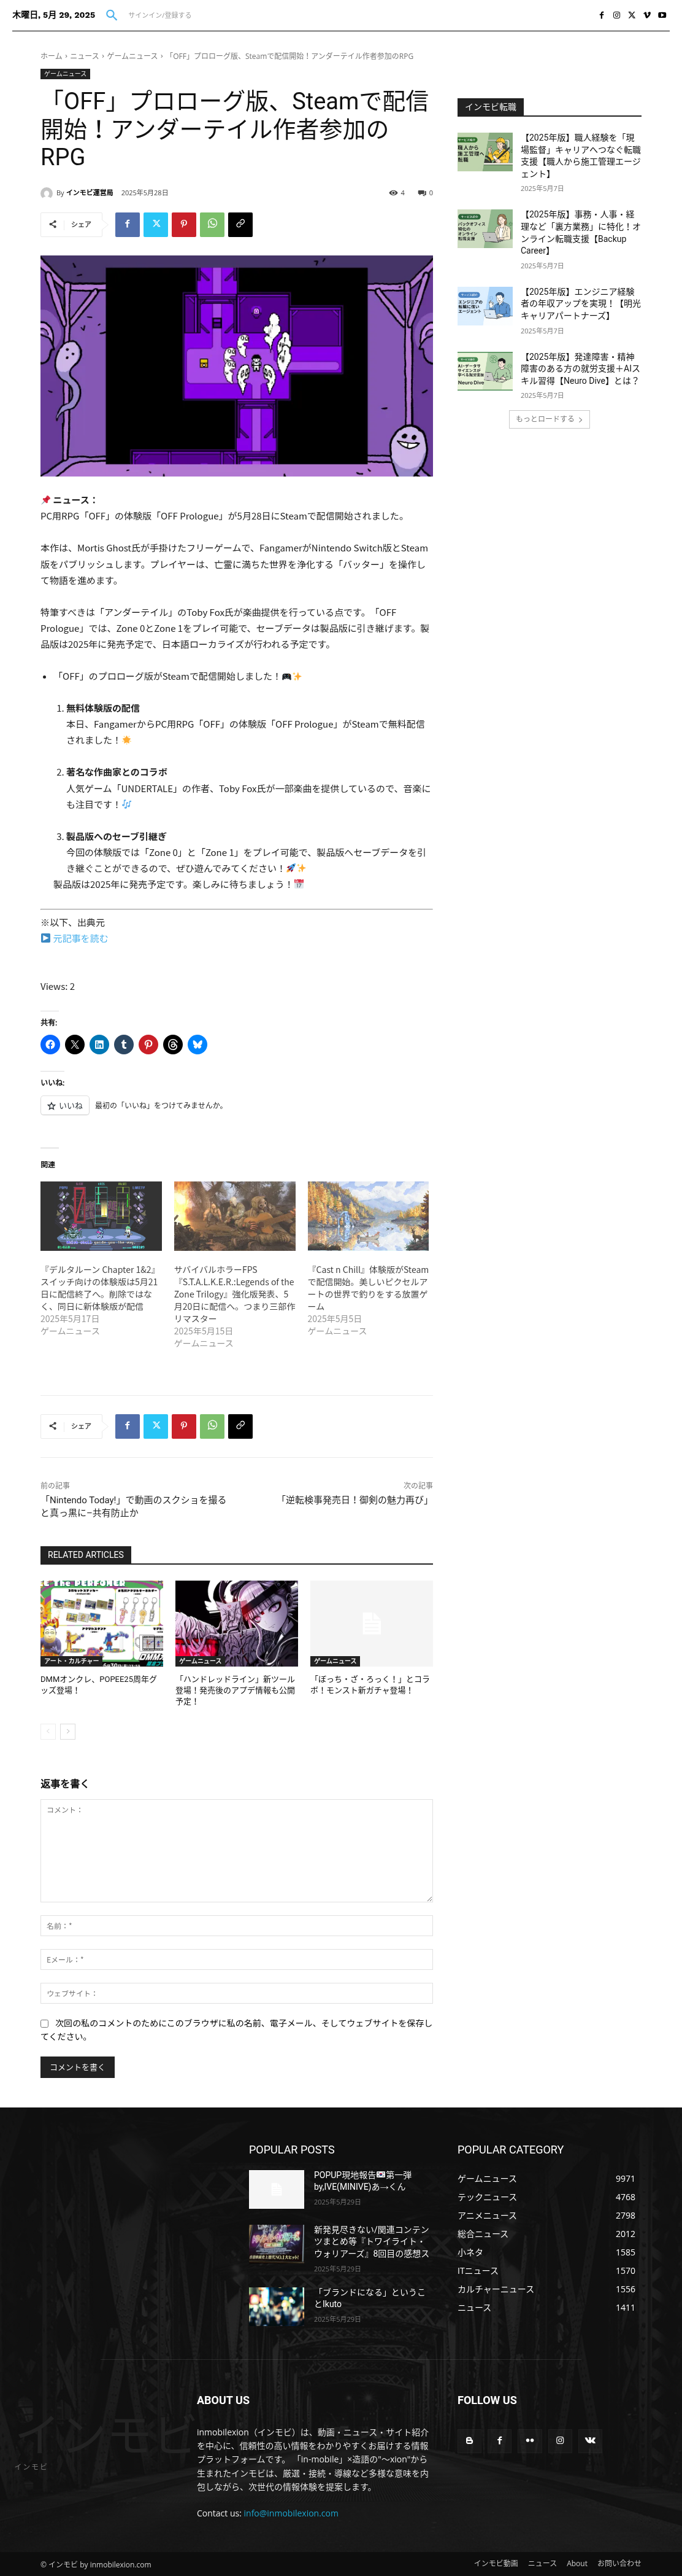Share on LinkedIn round icon
The image size is (682, 2576).
100,1044
